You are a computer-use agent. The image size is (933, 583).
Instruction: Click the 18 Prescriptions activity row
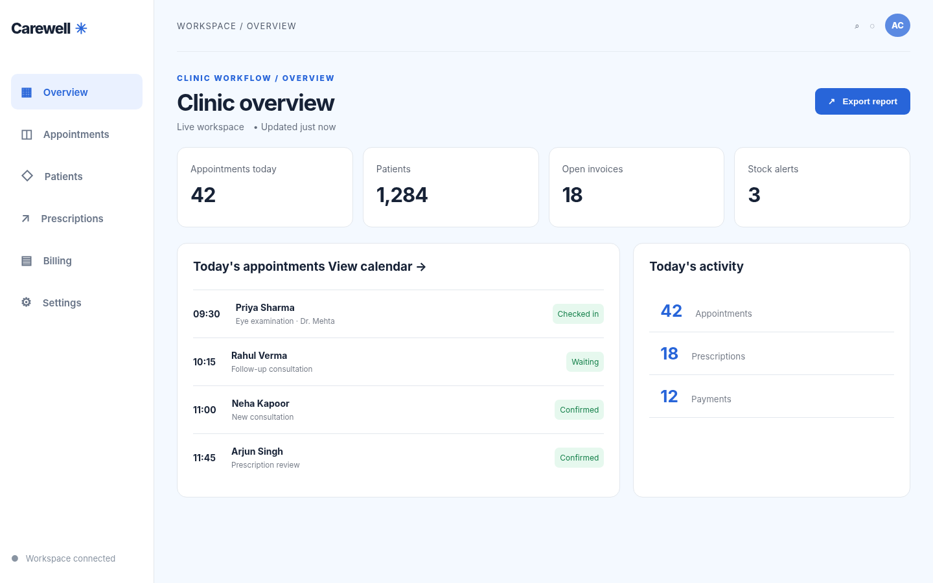772,354
